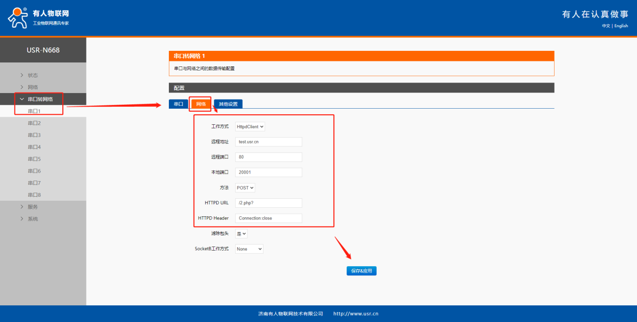The height and width of the screenshot is (322, 637).
Task: Open the SocketB工作方式 dropdown
Action: pyautogui.click(x=249, y=249)
